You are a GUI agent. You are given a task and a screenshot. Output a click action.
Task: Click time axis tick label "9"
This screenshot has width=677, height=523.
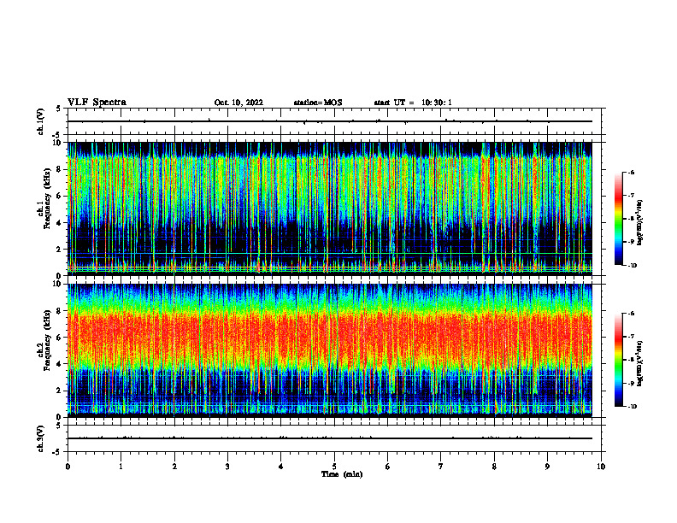547,467
